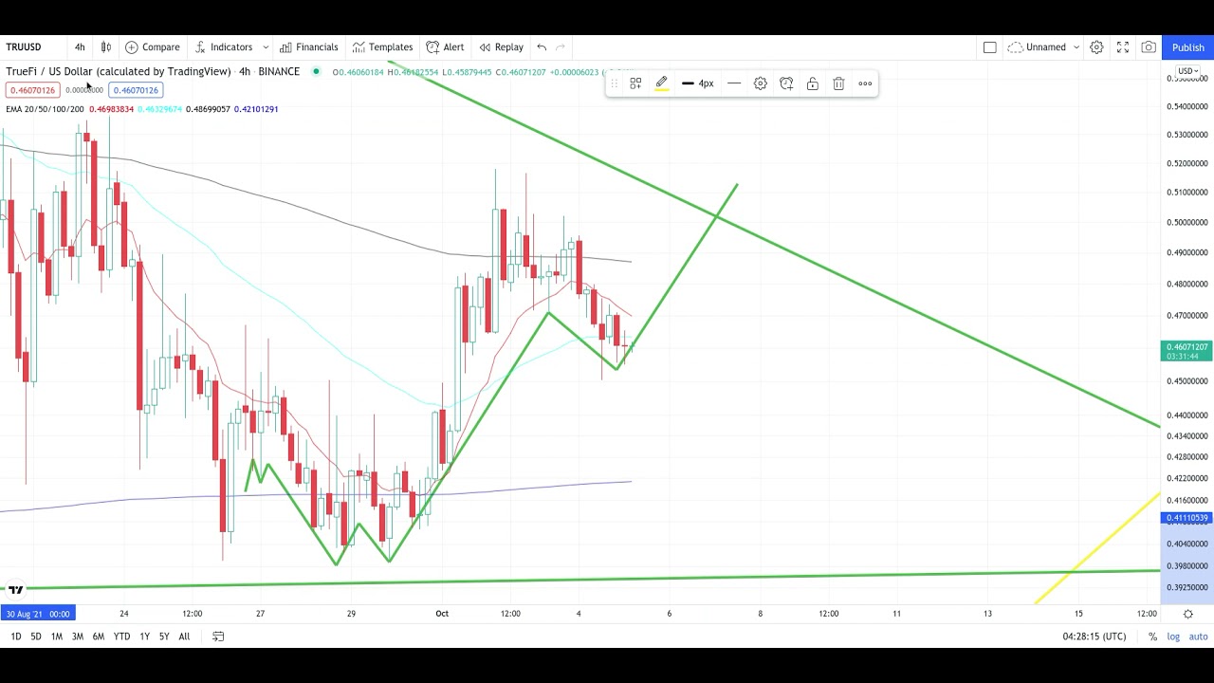Open the Financials menu
Viewport: 1214px width, 683px height.
(x=309, y=46)
